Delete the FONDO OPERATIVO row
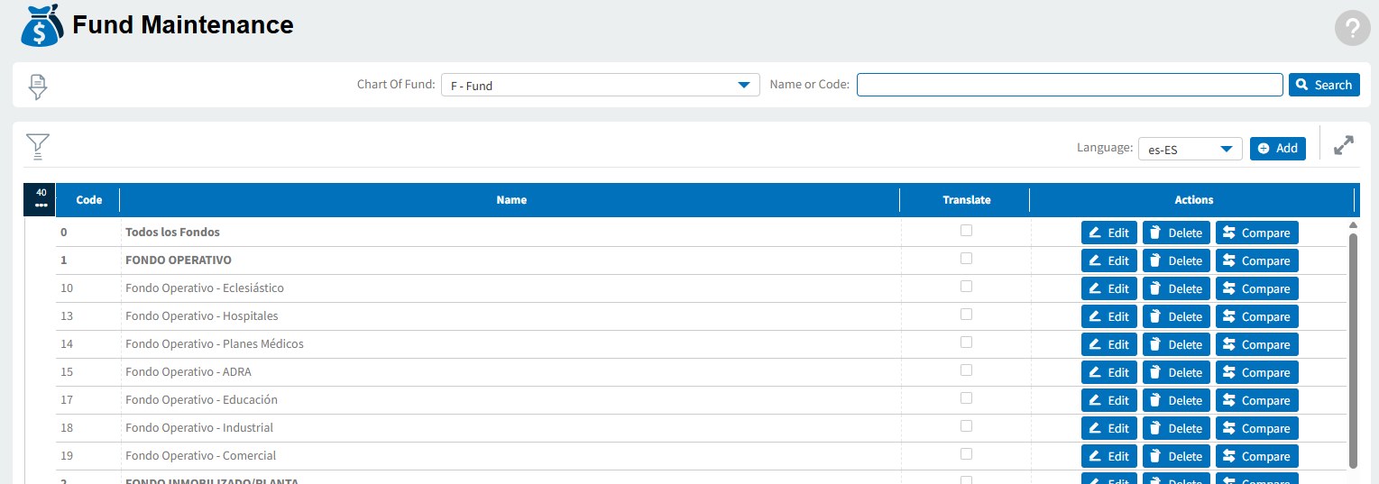The width and height of the screenshot is (1379, 484). [x=1177, y=260]
